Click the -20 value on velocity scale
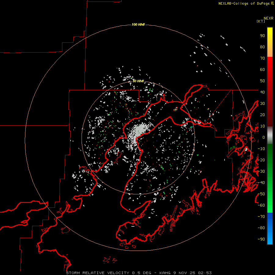Screen dimensions: 275x275 [x=261, y=160]
